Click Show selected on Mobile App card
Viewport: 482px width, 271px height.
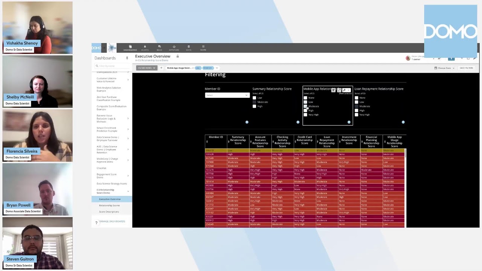[345, 93]
